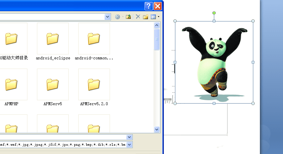
Task: Click the bottom-middle square resize handle
Action: (214, 104)
